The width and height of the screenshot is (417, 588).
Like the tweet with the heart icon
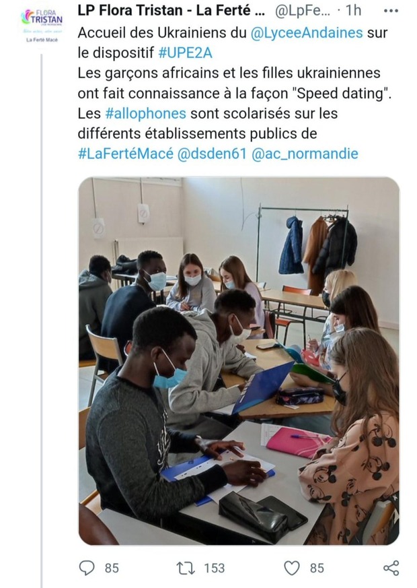tap(291, 568)
